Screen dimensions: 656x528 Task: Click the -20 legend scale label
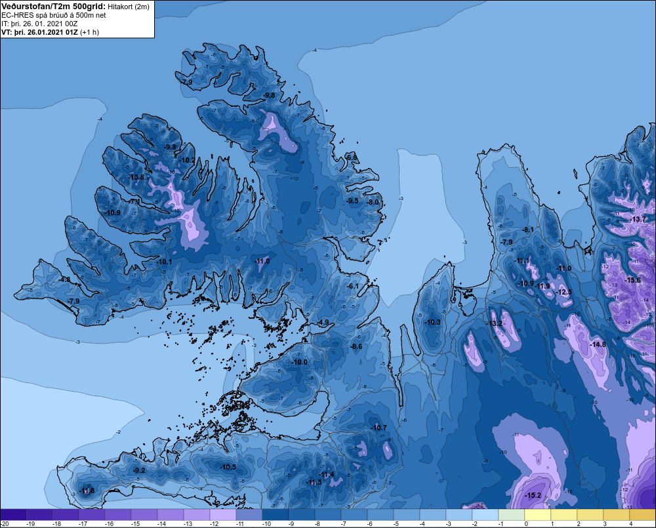pos(5,524)
